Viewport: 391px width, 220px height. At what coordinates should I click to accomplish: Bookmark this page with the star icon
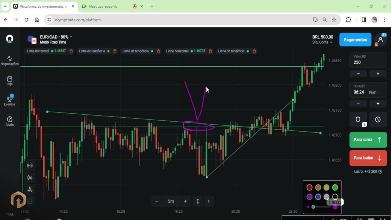(x=334, y=20)
